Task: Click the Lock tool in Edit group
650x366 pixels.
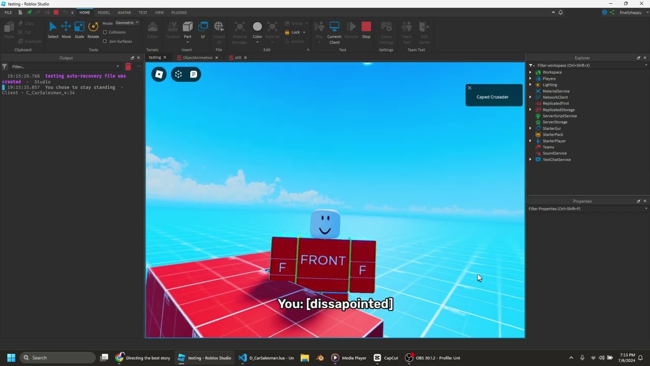Action: coord(295,32)
